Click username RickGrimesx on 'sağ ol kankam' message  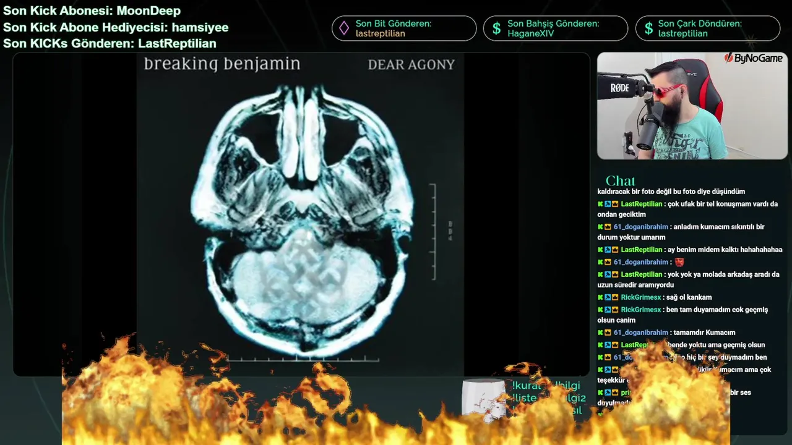(641, 297)
